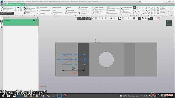Viewport: 175px width, 98px height.
Task: Click the 20 dimension value in sketch
Action: point(73,68)
